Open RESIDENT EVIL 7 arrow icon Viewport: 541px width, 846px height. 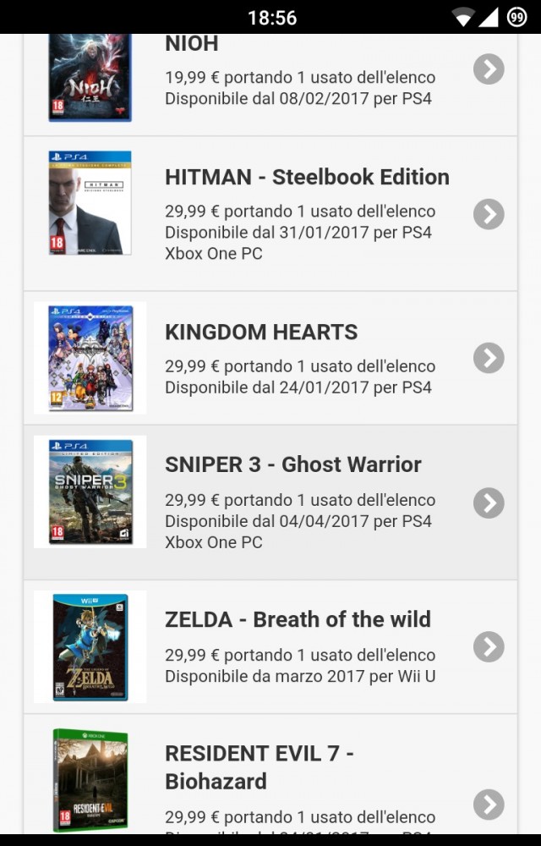(489, 805)
